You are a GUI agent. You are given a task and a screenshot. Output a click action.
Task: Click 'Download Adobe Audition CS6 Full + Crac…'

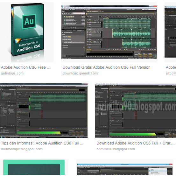136,143
